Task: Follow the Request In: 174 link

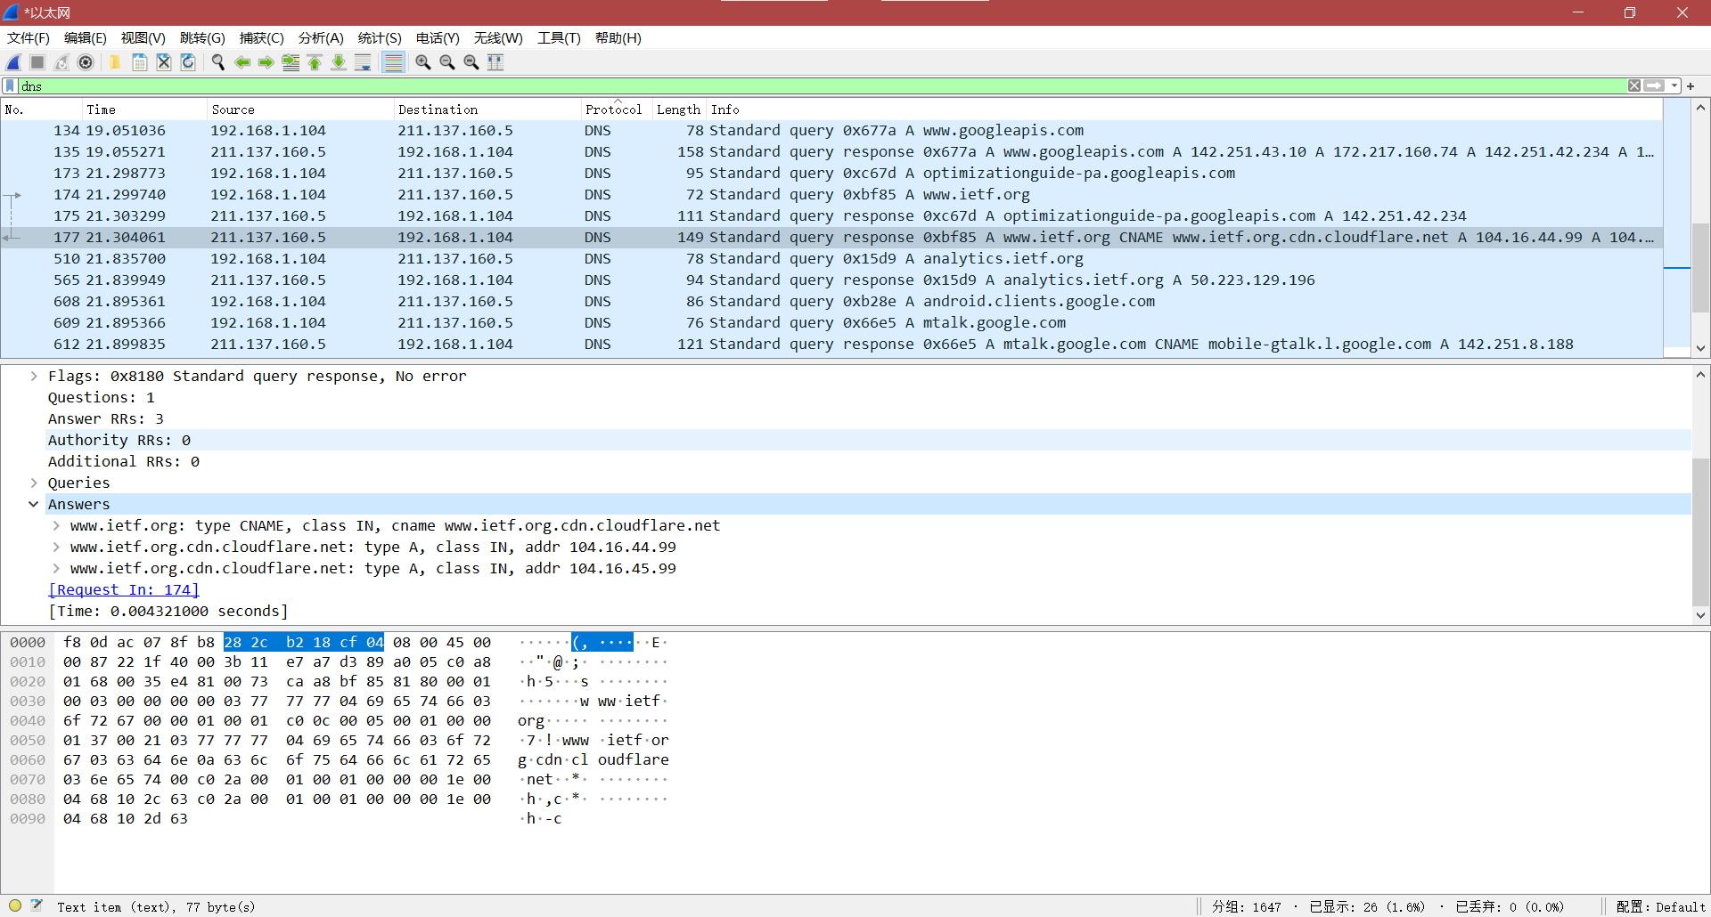Action: click(x=123, y=589)
